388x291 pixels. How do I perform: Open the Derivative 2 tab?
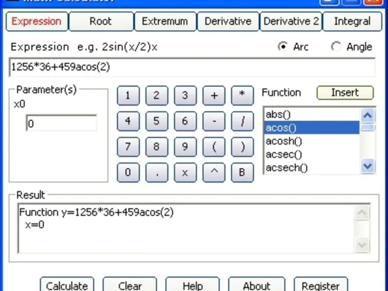291,21
